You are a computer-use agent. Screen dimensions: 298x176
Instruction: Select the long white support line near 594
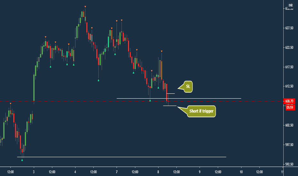(122, 157)
